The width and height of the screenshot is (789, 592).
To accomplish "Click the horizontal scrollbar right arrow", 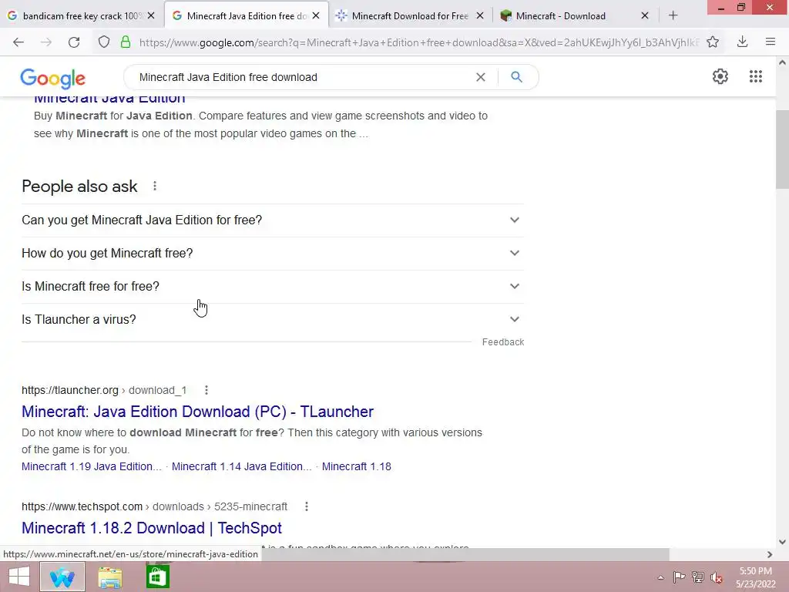I will [770, 554].
